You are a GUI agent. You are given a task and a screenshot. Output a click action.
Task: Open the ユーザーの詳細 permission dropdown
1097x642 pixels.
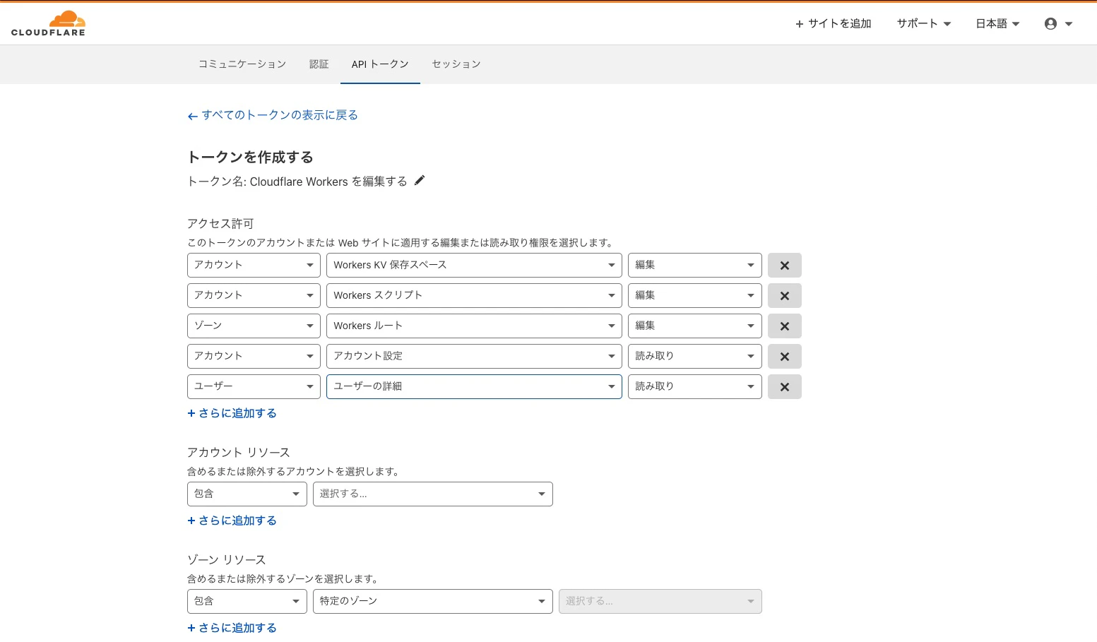point(474,387)
